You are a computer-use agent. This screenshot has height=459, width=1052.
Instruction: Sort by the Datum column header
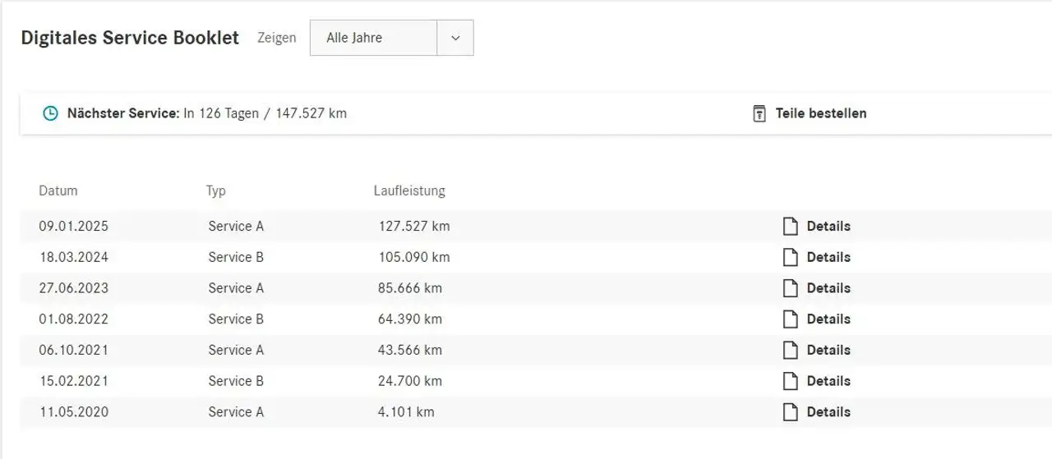pyautogui.click(x=58, y=191)
